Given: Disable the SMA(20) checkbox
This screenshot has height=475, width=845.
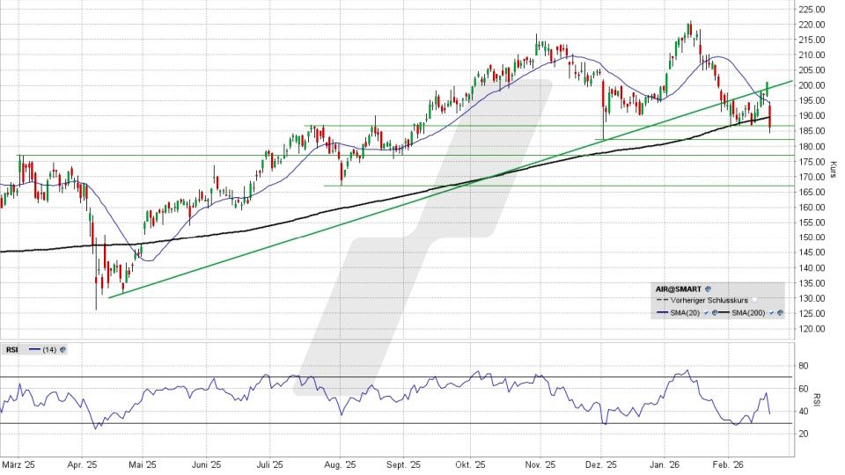Looking at the screenshot, I should 706,312.
